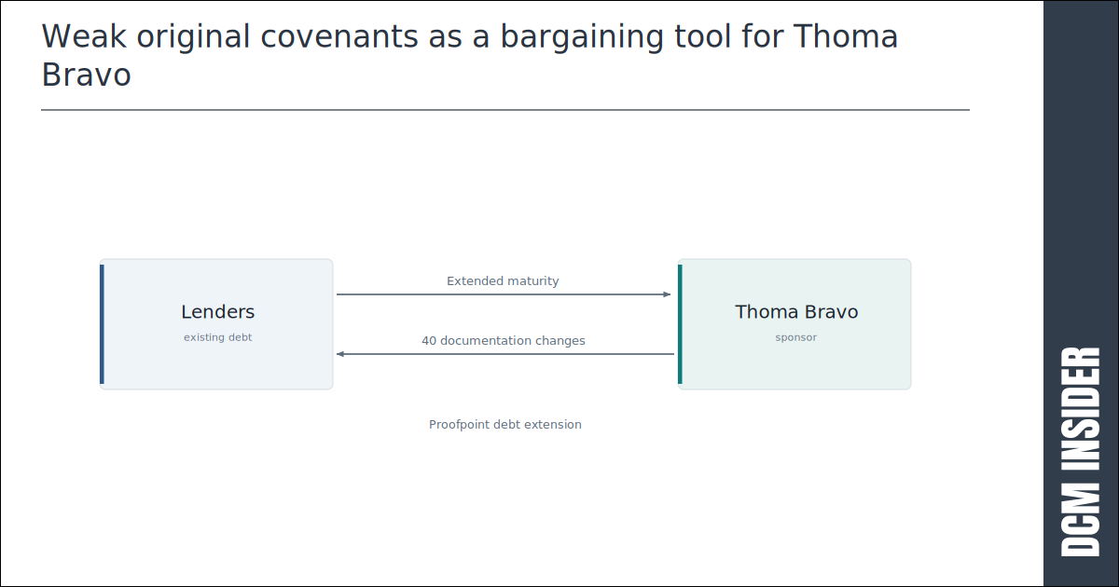Select the 'Proofpoint debt extension' caption

pos(505,425)
